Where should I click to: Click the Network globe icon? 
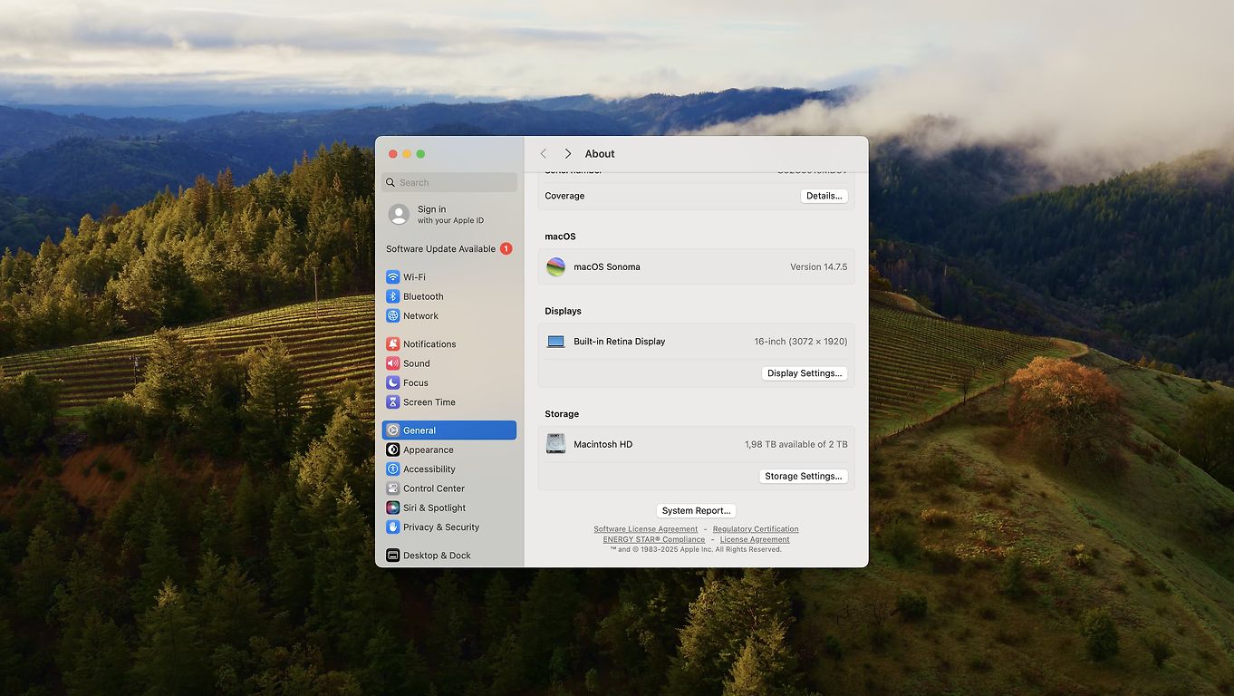click(392, 315)
